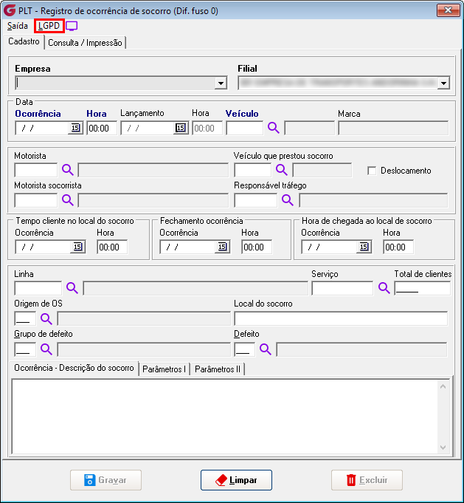Image resolution: width=464 pixels, height=503 pixels.
Task: Focus the Local do socorro field
Action: coord(341,318)
